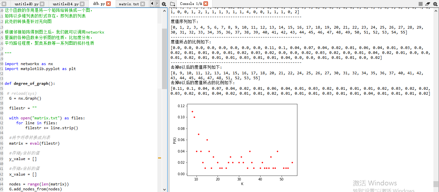The height and width of the screenshot is (192, 439).
Task: Click the 'with open("matrix.txt") as files:' line
Action: pos(47,118)
